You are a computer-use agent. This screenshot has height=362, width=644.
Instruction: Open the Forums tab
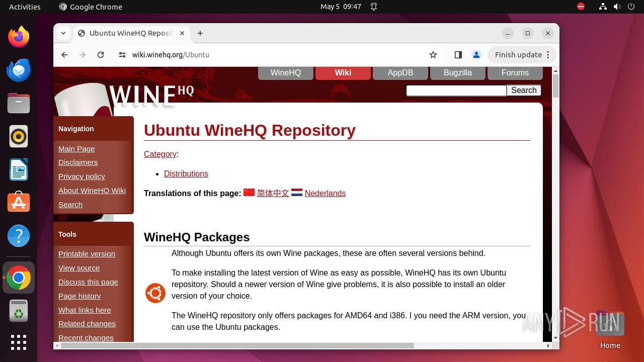515,73
